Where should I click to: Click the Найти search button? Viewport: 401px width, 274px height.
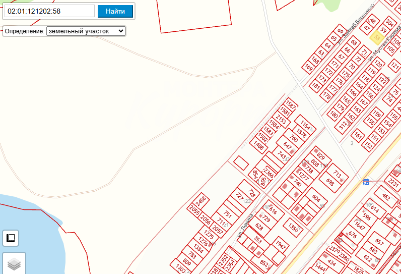coord(115,11)
